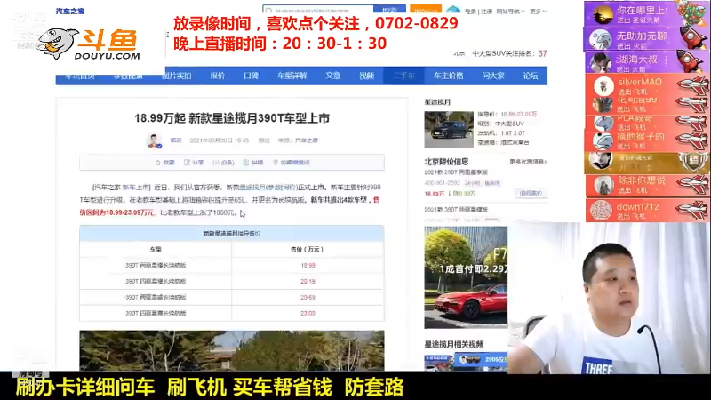The height and width of the screenshot is (400, 711).
Task: Click price cell 20.19 in table
Action: [x=308, y=282]
